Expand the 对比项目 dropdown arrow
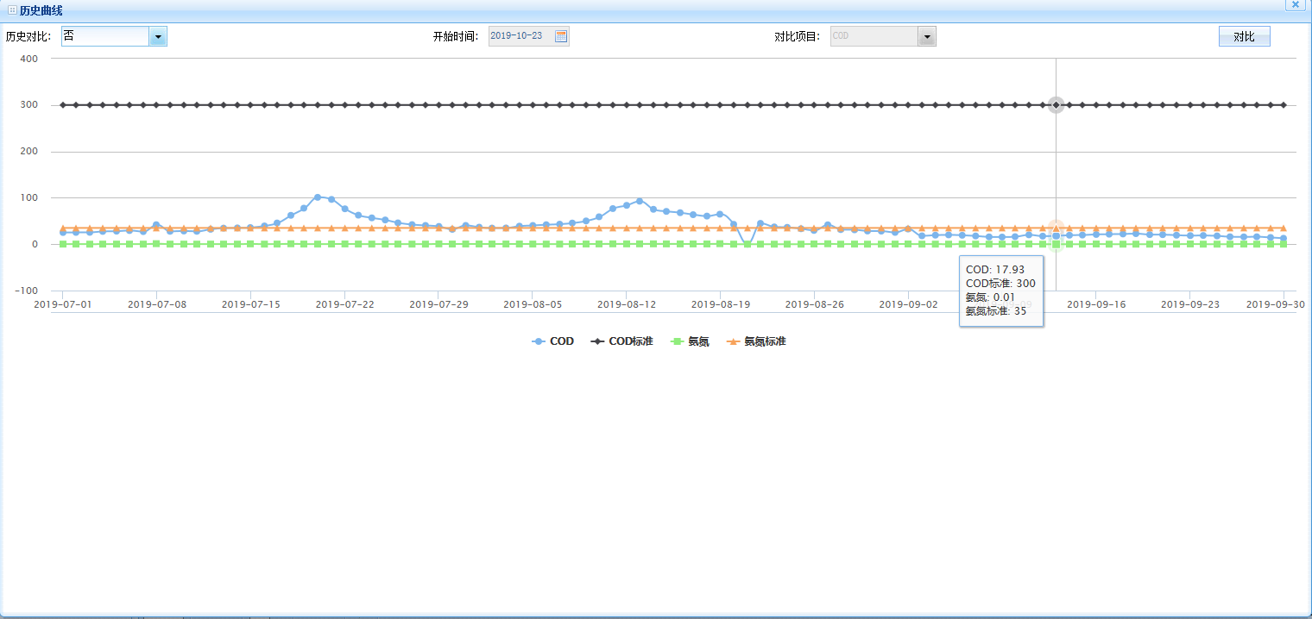Viewport: 1312px width, 619px height. (927, 36)
